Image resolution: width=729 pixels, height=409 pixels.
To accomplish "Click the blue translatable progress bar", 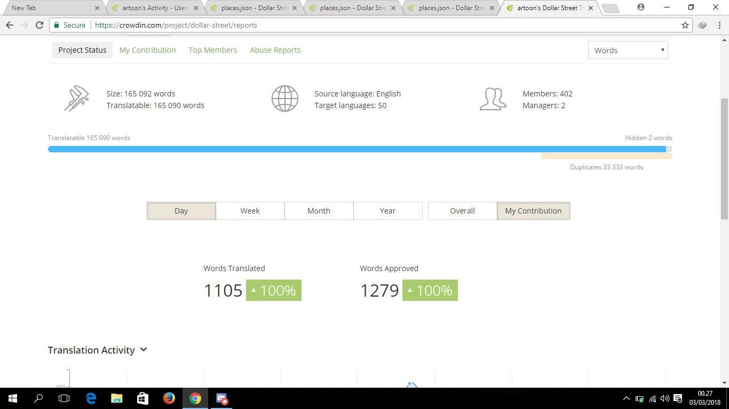I will click(357, 149).
